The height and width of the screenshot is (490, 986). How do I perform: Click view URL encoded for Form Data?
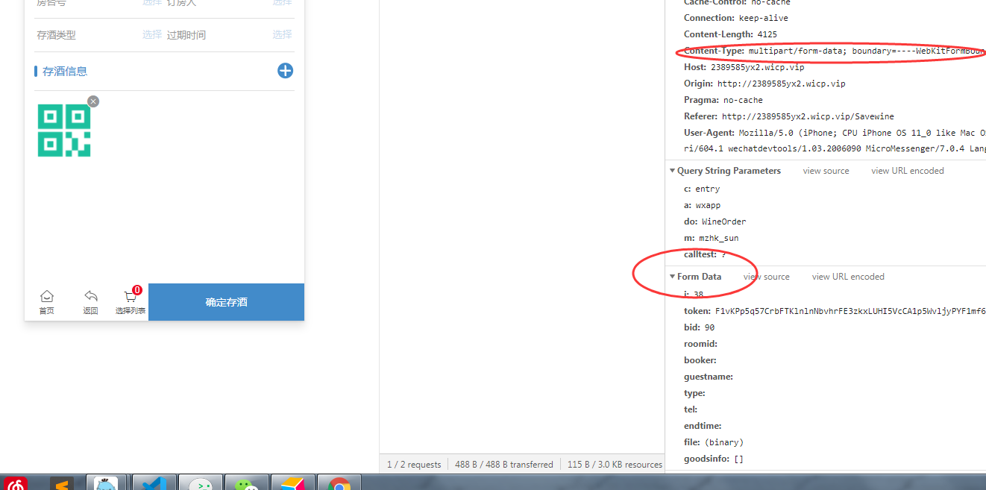847,277
